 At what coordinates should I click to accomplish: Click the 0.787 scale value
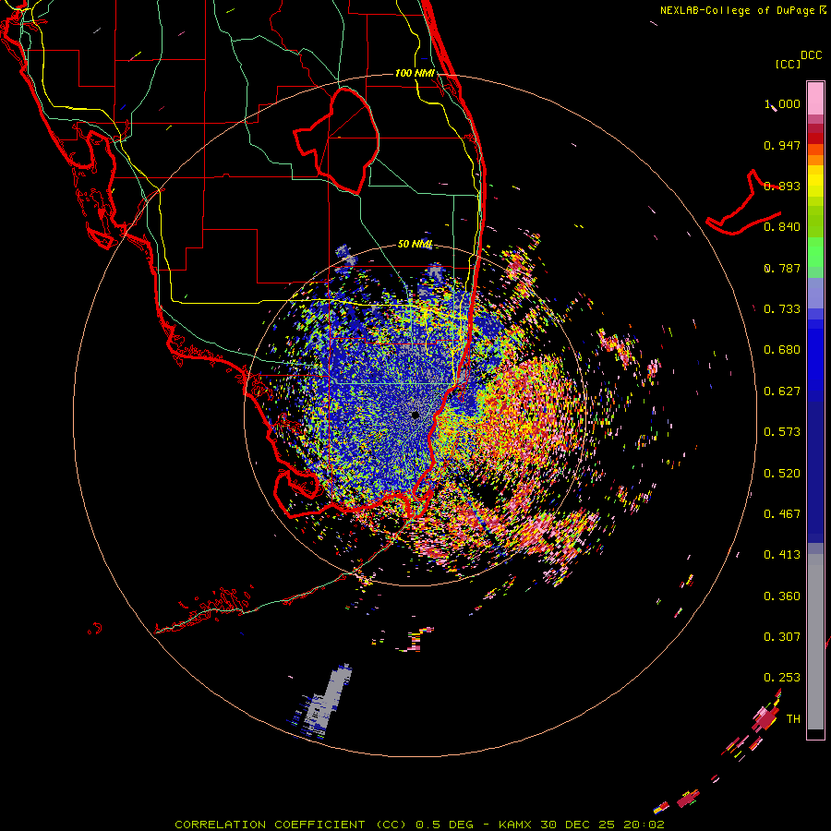782,268
